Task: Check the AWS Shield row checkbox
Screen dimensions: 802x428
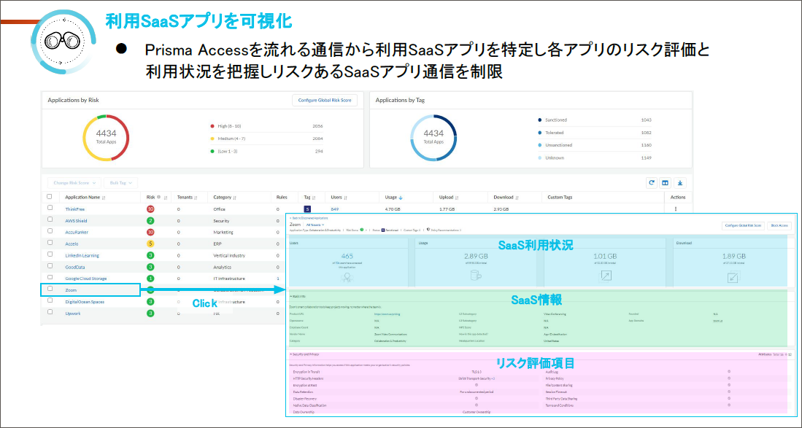Action: (x=50, y=219)
